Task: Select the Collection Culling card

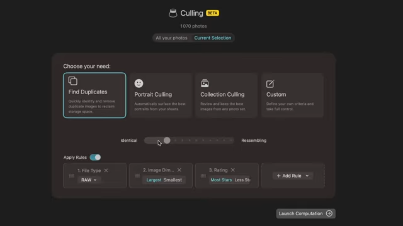Action: pyautogui.click(x=227, y=95)
